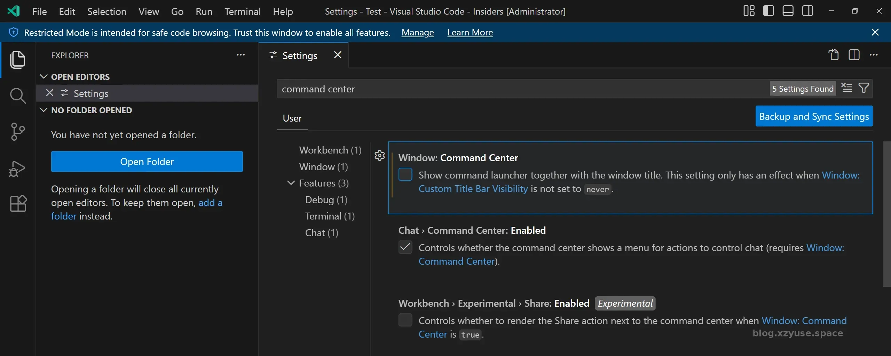891x356 pixels.
Task: Click the gear icon beside Window: Command Center
Action: pyautogui.click(x=379, y=155)
